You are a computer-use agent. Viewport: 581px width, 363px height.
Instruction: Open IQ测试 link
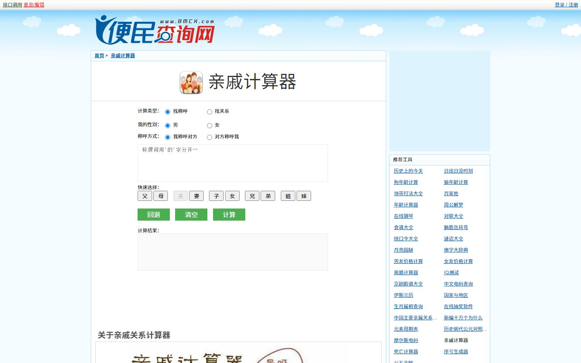[x=451, y=273]
